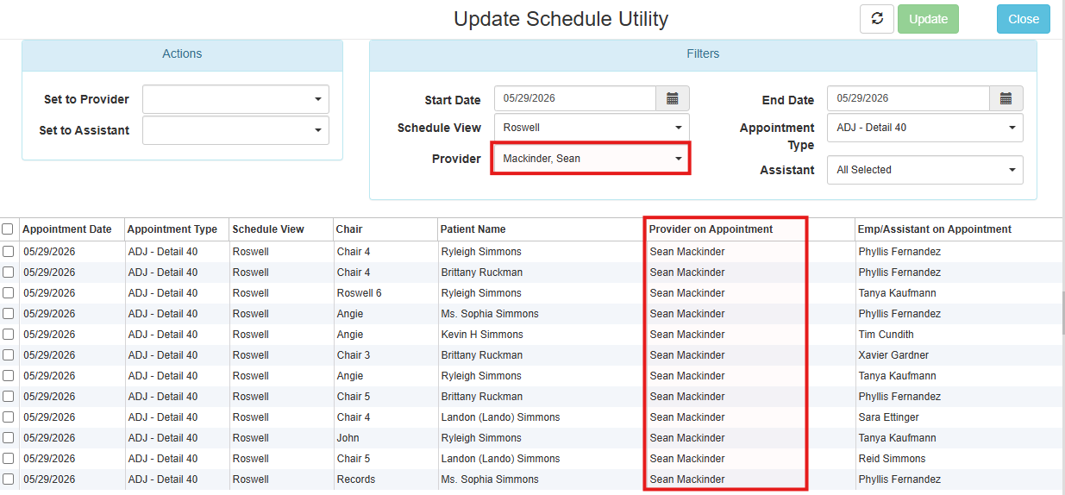
Task: Select the checkbox for the Roswell 6 row
Action: point(8,293)
